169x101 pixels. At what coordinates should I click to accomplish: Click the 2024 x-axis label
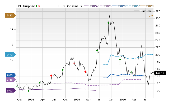coord(31,99)
